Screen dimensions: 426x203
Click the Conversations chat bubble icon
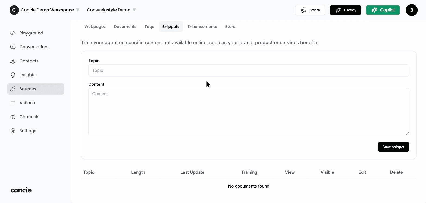tap(13, 47)
